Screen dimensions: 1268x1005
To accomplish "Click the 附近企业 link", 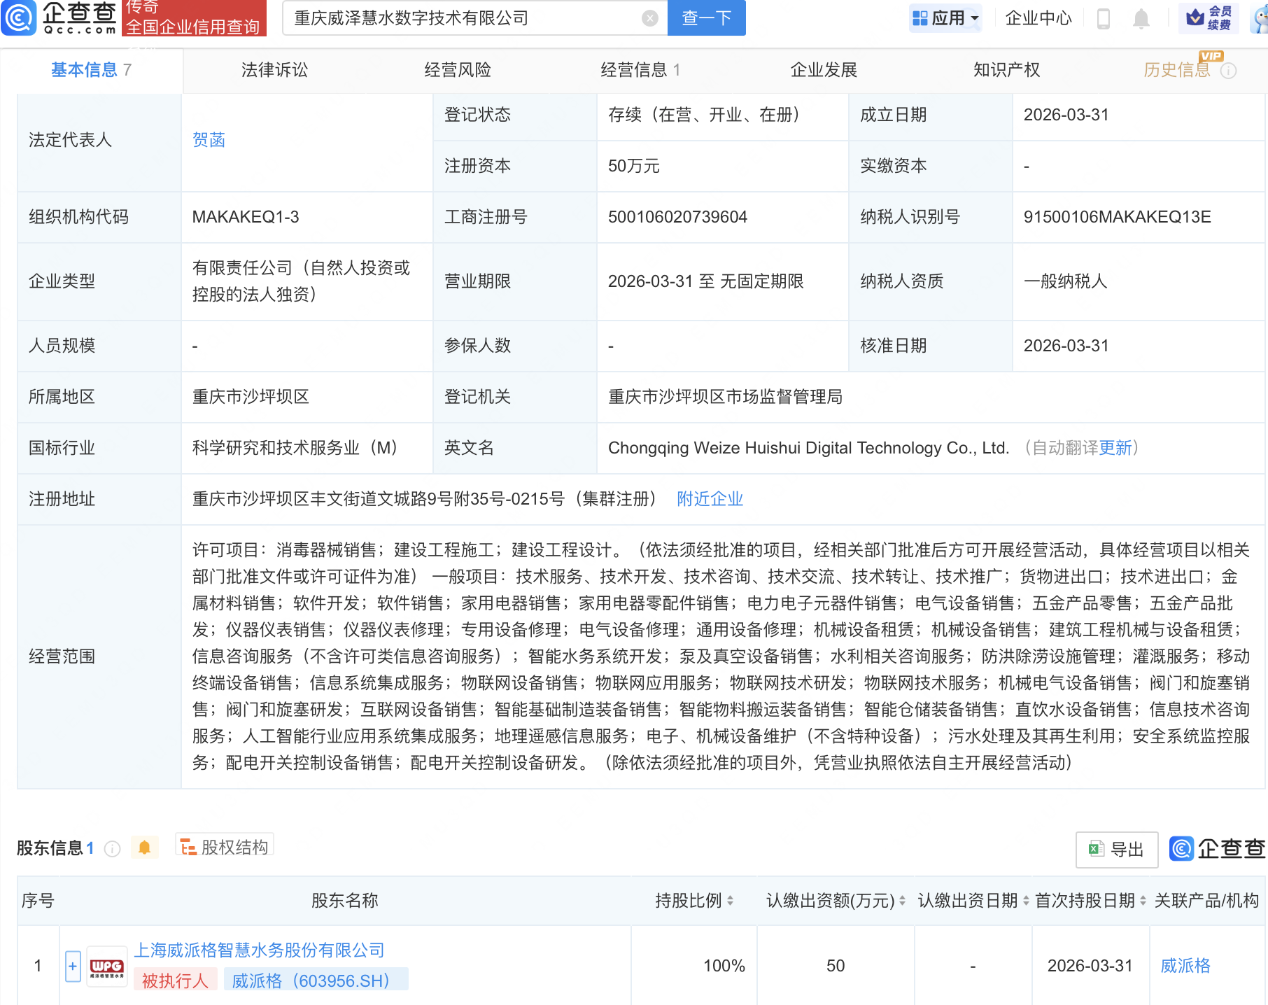I will click(709, 499).
